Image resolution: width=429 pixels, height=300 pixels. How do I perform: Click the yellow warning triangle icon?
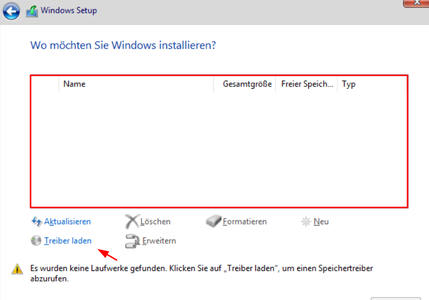pos(17,269)
